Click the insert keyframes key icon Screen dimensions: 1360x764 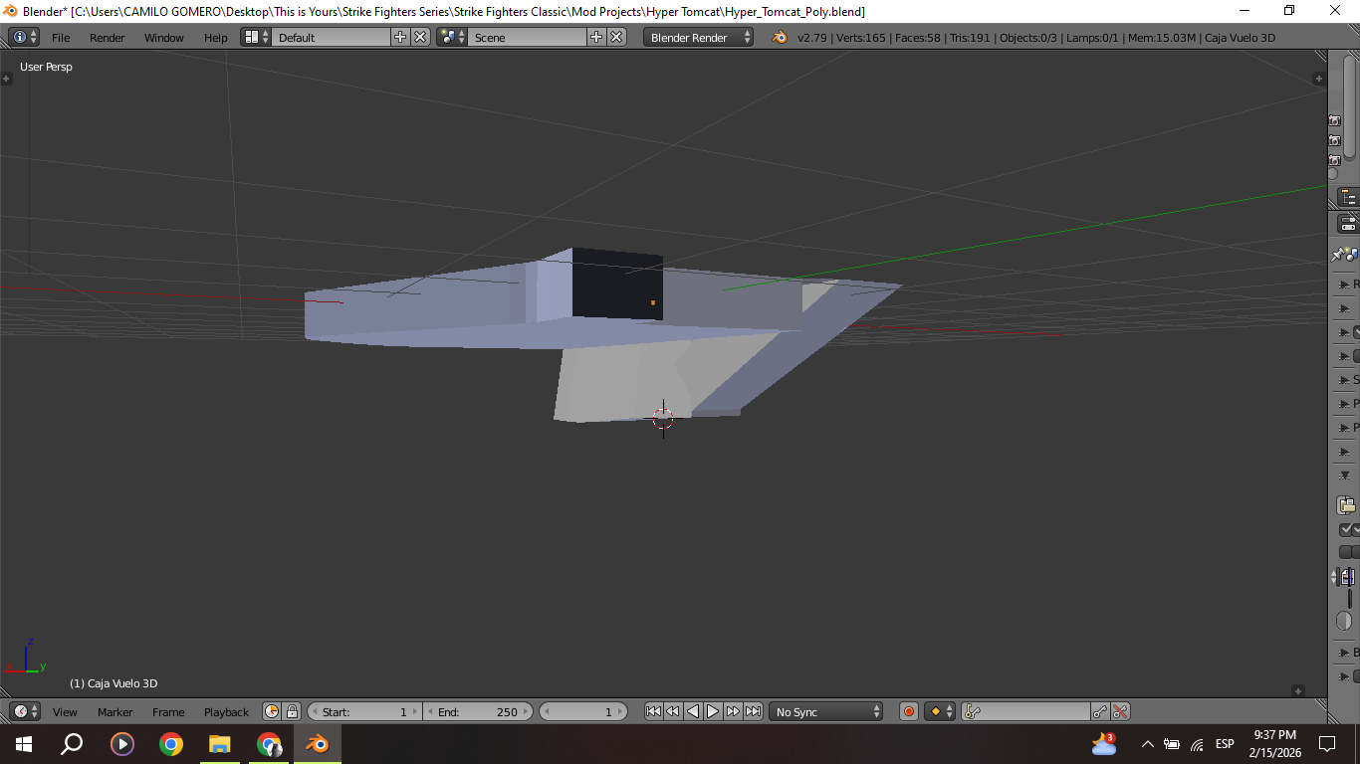pos(1100,711)
